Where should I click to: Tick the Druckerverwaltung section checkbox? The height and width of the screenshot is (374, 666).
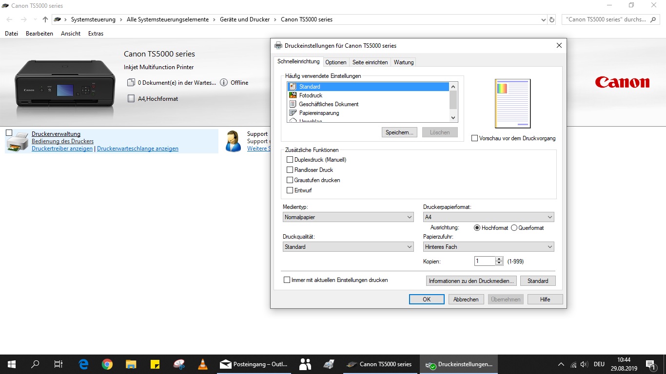pos(9,132)
